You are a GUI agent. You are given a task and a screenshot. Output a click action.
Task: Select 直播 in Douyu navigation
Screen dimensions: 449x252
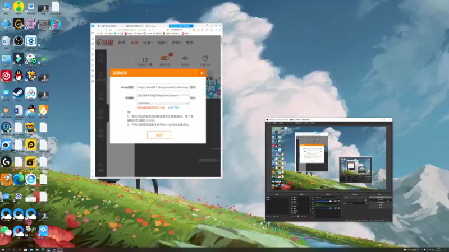pyautogui.click(x=134, y=43)
